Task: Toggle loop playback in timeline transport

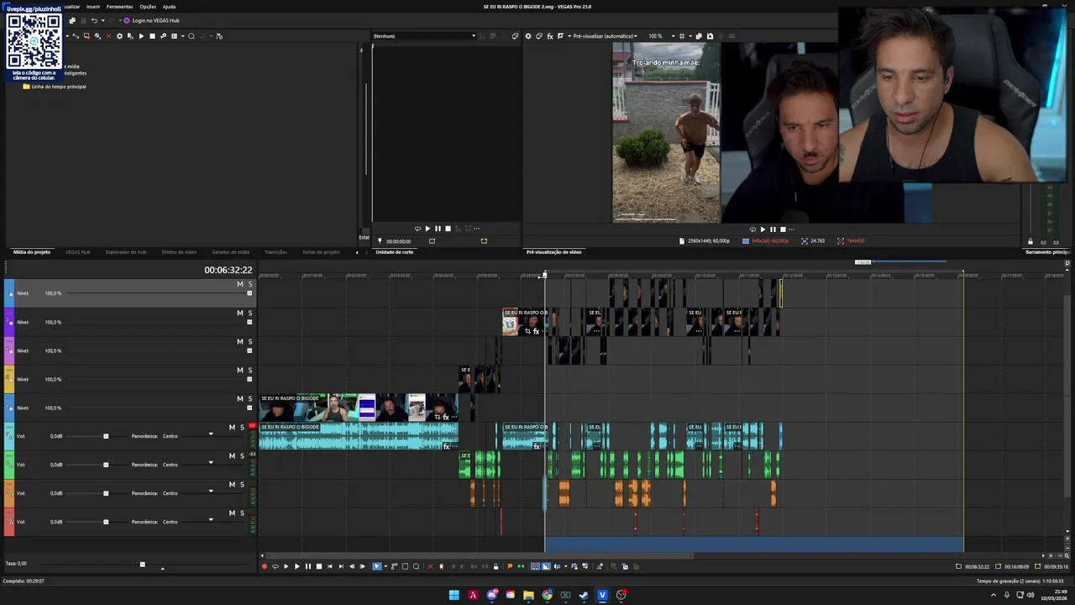Action: pos(275,566)
